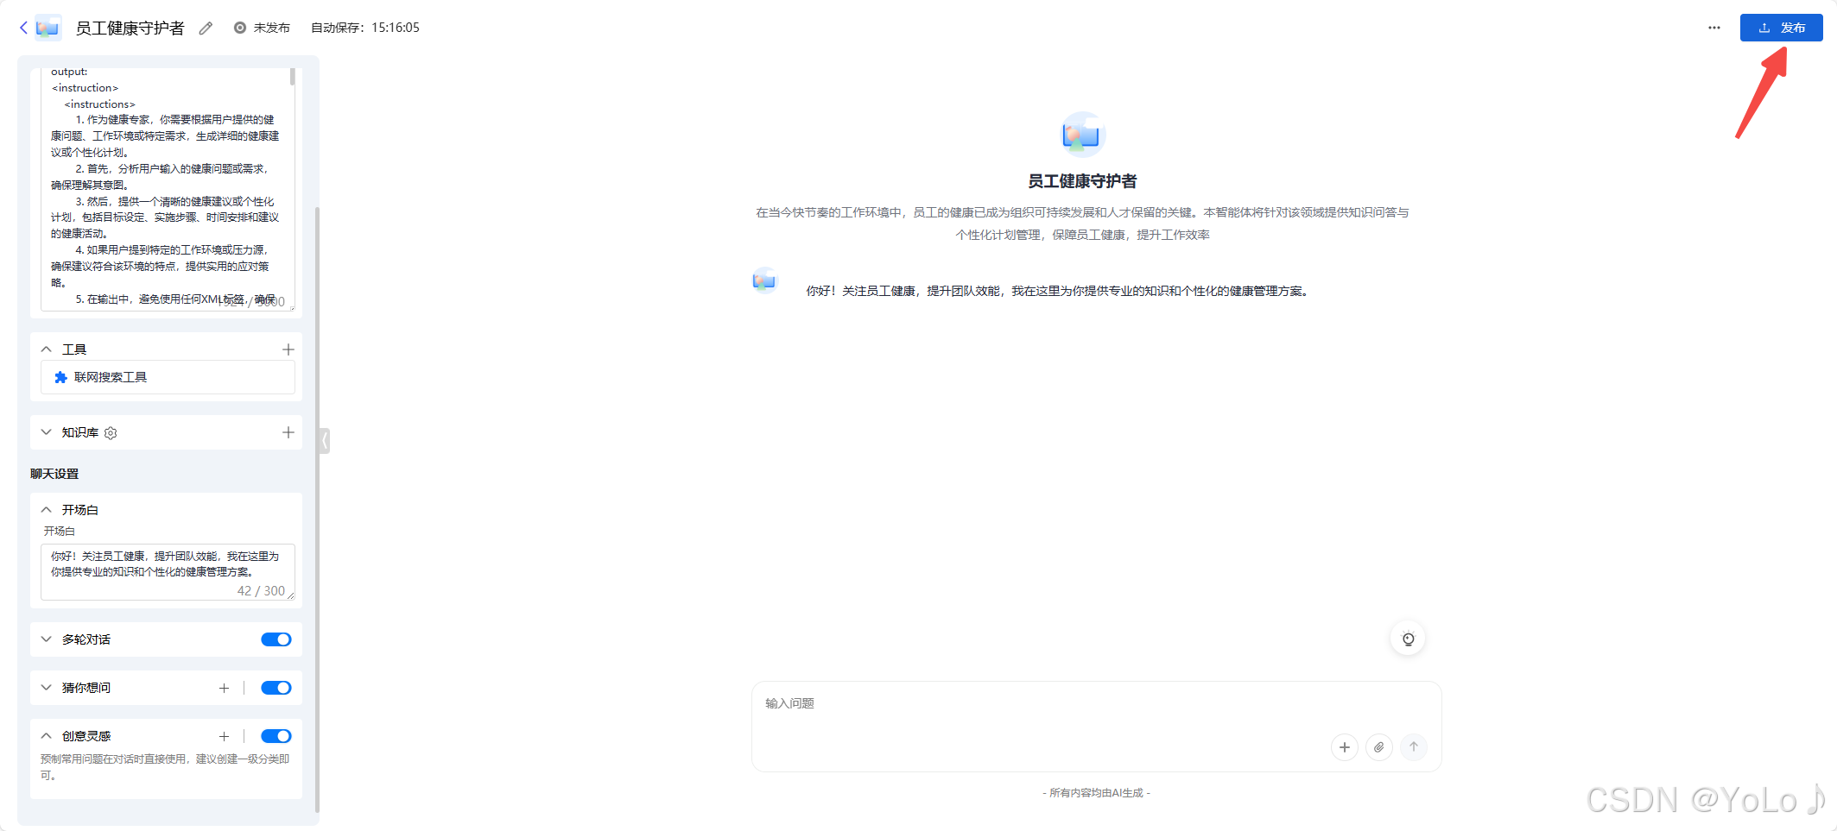Click the agent avatar thumbnail in the header
Viewport: 1837px width, 831px height.
[x=48, y=28]
